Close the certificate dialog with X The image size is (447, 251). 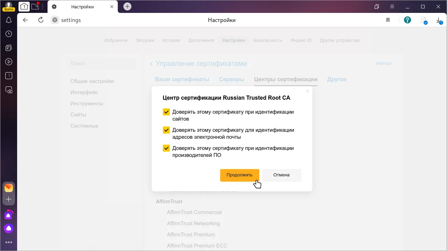(308, 91)
